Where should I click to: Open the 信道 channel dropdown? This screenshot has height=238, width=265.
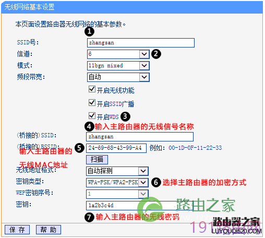(x=118, y=54)
